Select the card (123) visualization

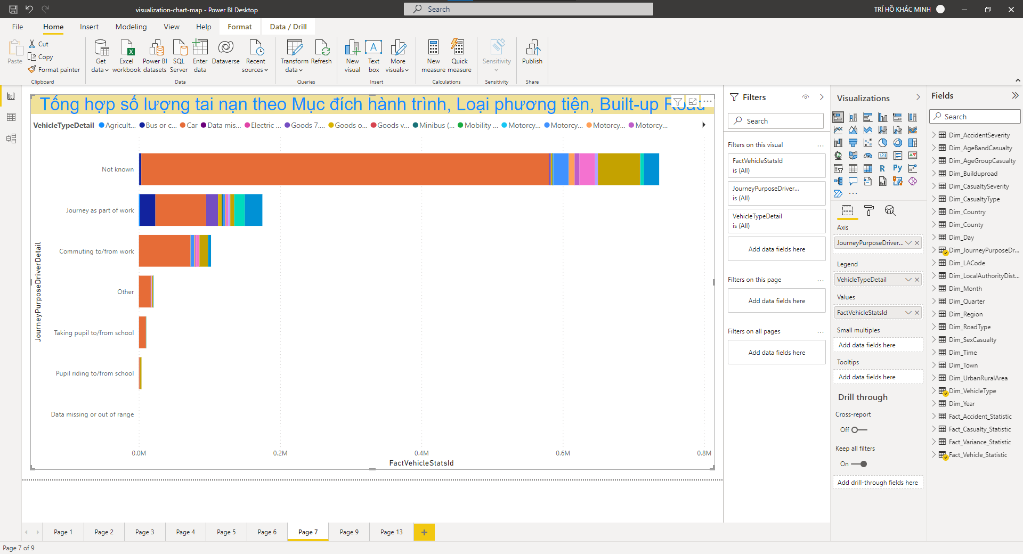pos(883,156)
